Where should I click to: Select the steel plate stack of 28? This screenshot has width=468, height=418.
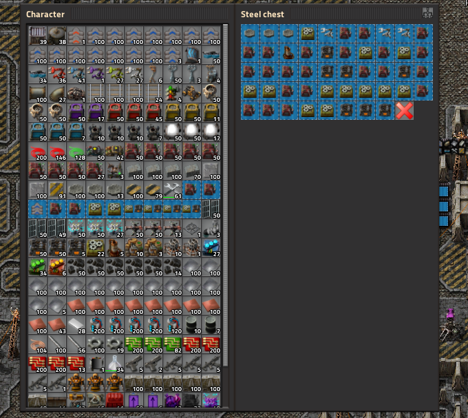(76, 323)
